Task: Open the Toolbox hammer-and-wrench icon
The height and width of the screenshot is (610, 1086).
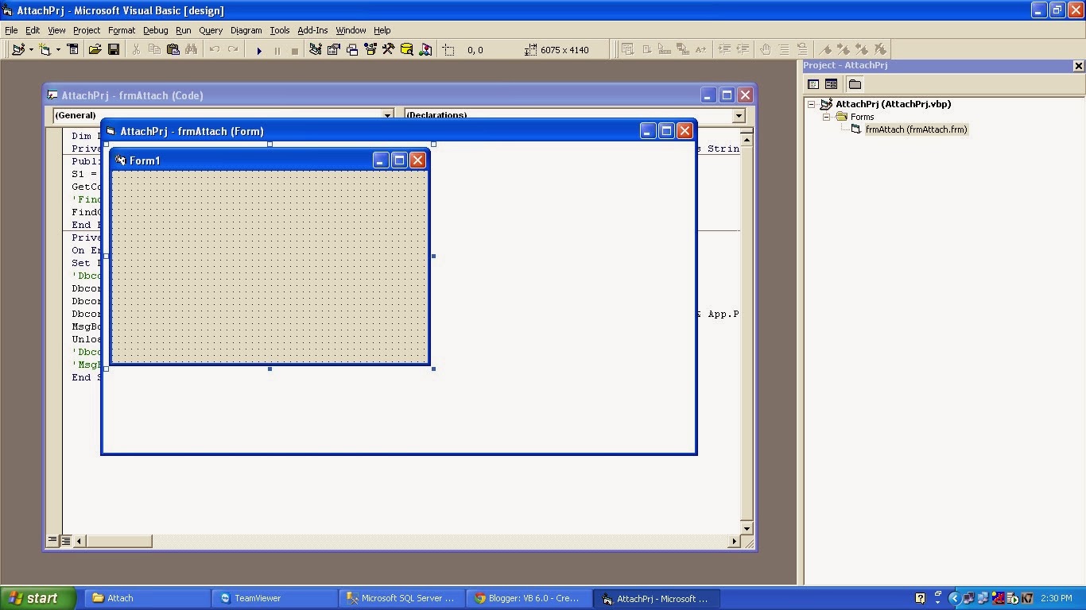Action: [388, 49]
